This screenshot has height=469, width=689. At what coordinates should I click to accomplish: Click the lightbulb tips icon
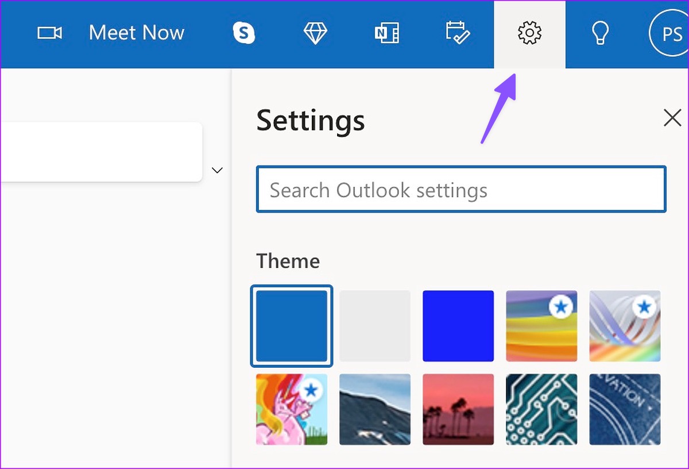click(600, 33)
